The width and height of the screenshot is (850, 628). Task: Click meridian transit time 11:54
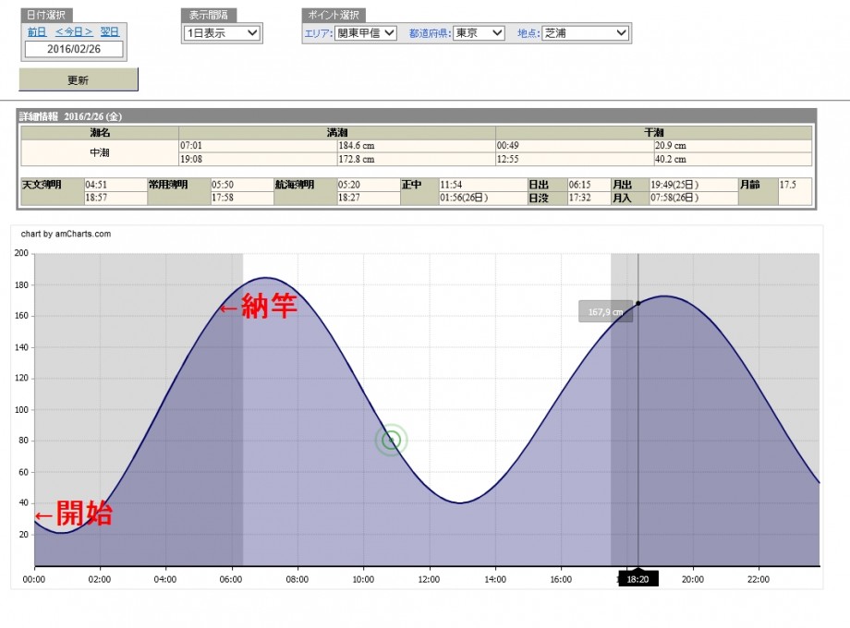[483, 185]
